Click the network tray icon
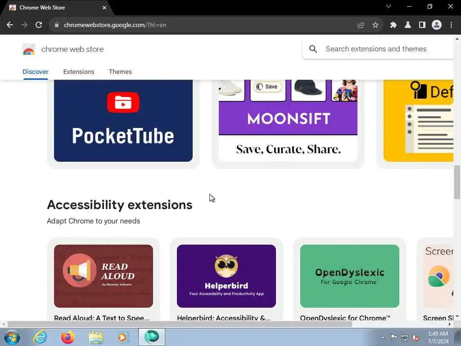 click(x=405, y=338)
